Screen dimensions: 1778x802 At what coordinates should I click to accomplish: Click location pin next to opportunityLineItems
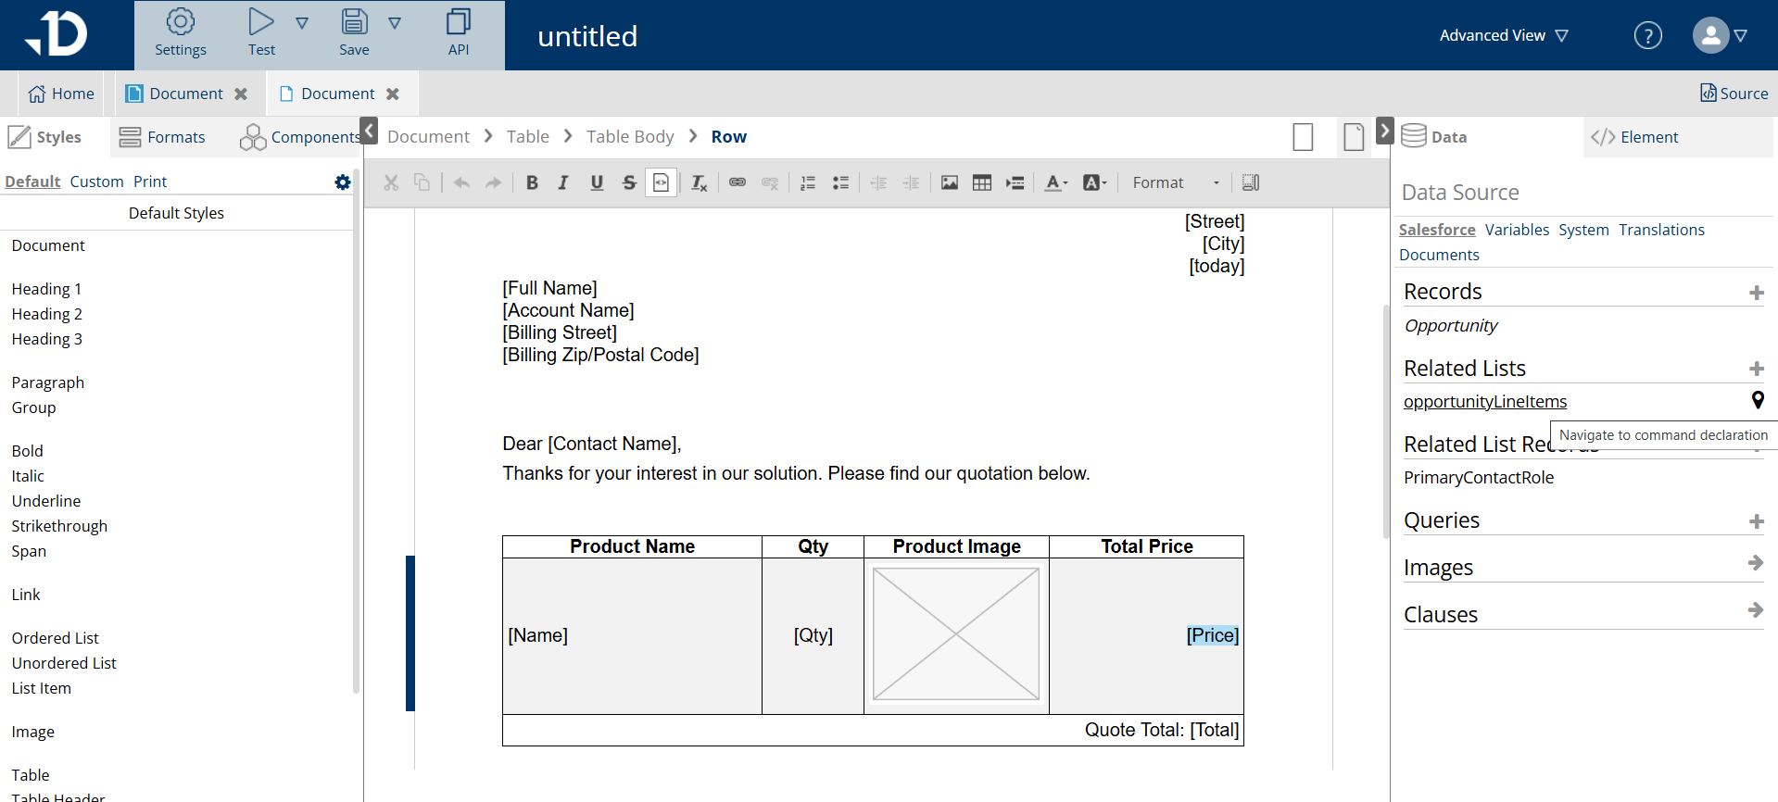coord(1757,400)
